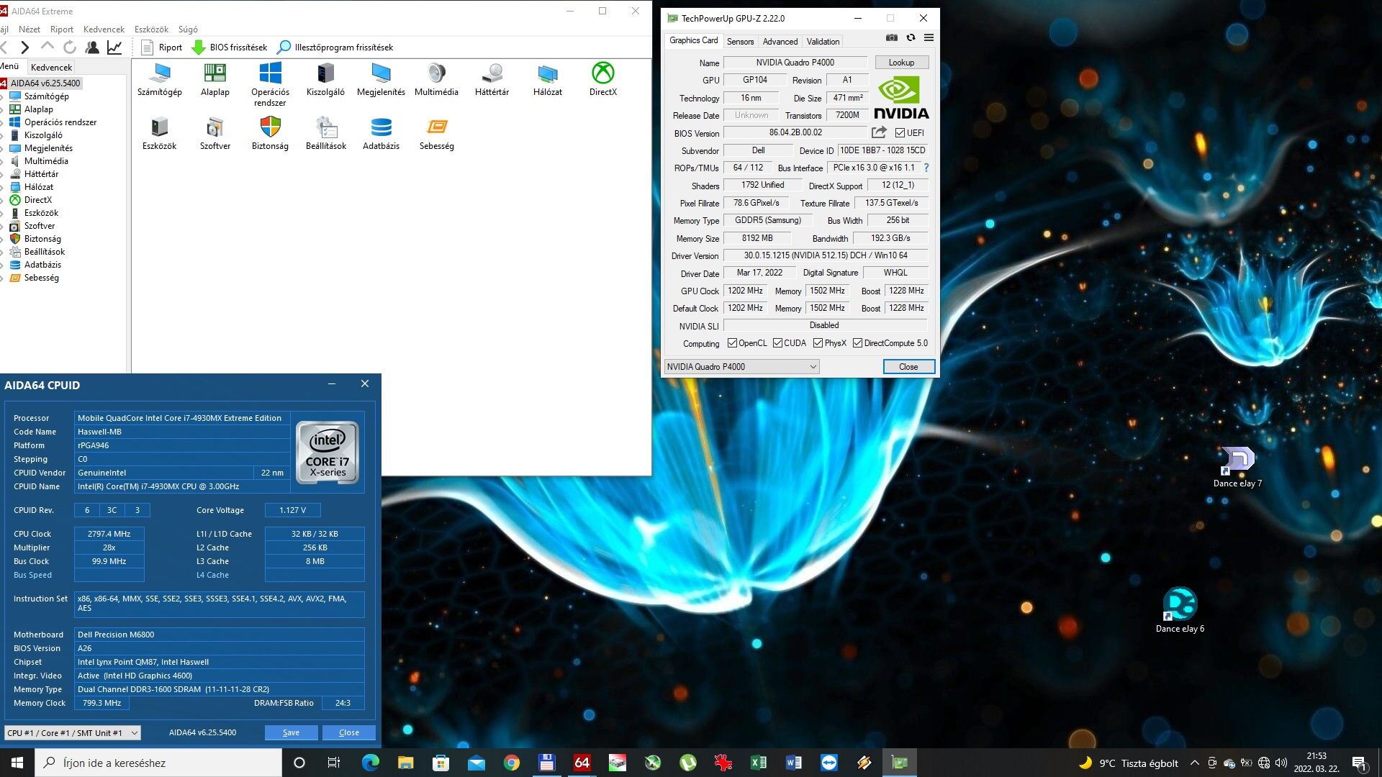Click the Bus Interface question mark in GPU-Z
1382x777 pixels.
coord(926,168)
